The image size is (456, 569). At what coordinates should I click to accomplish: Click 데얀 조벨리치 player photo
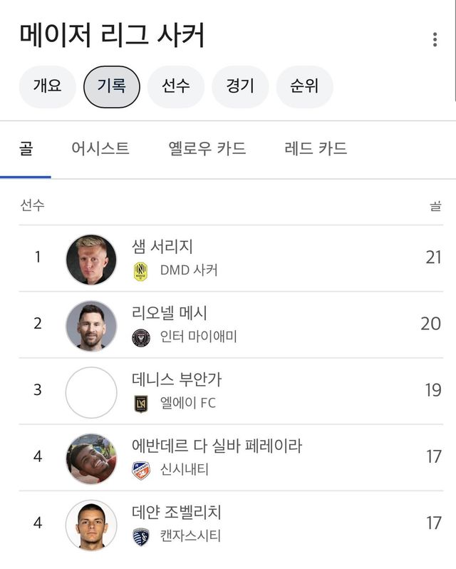pyautogui.click(x=91, y=525)
